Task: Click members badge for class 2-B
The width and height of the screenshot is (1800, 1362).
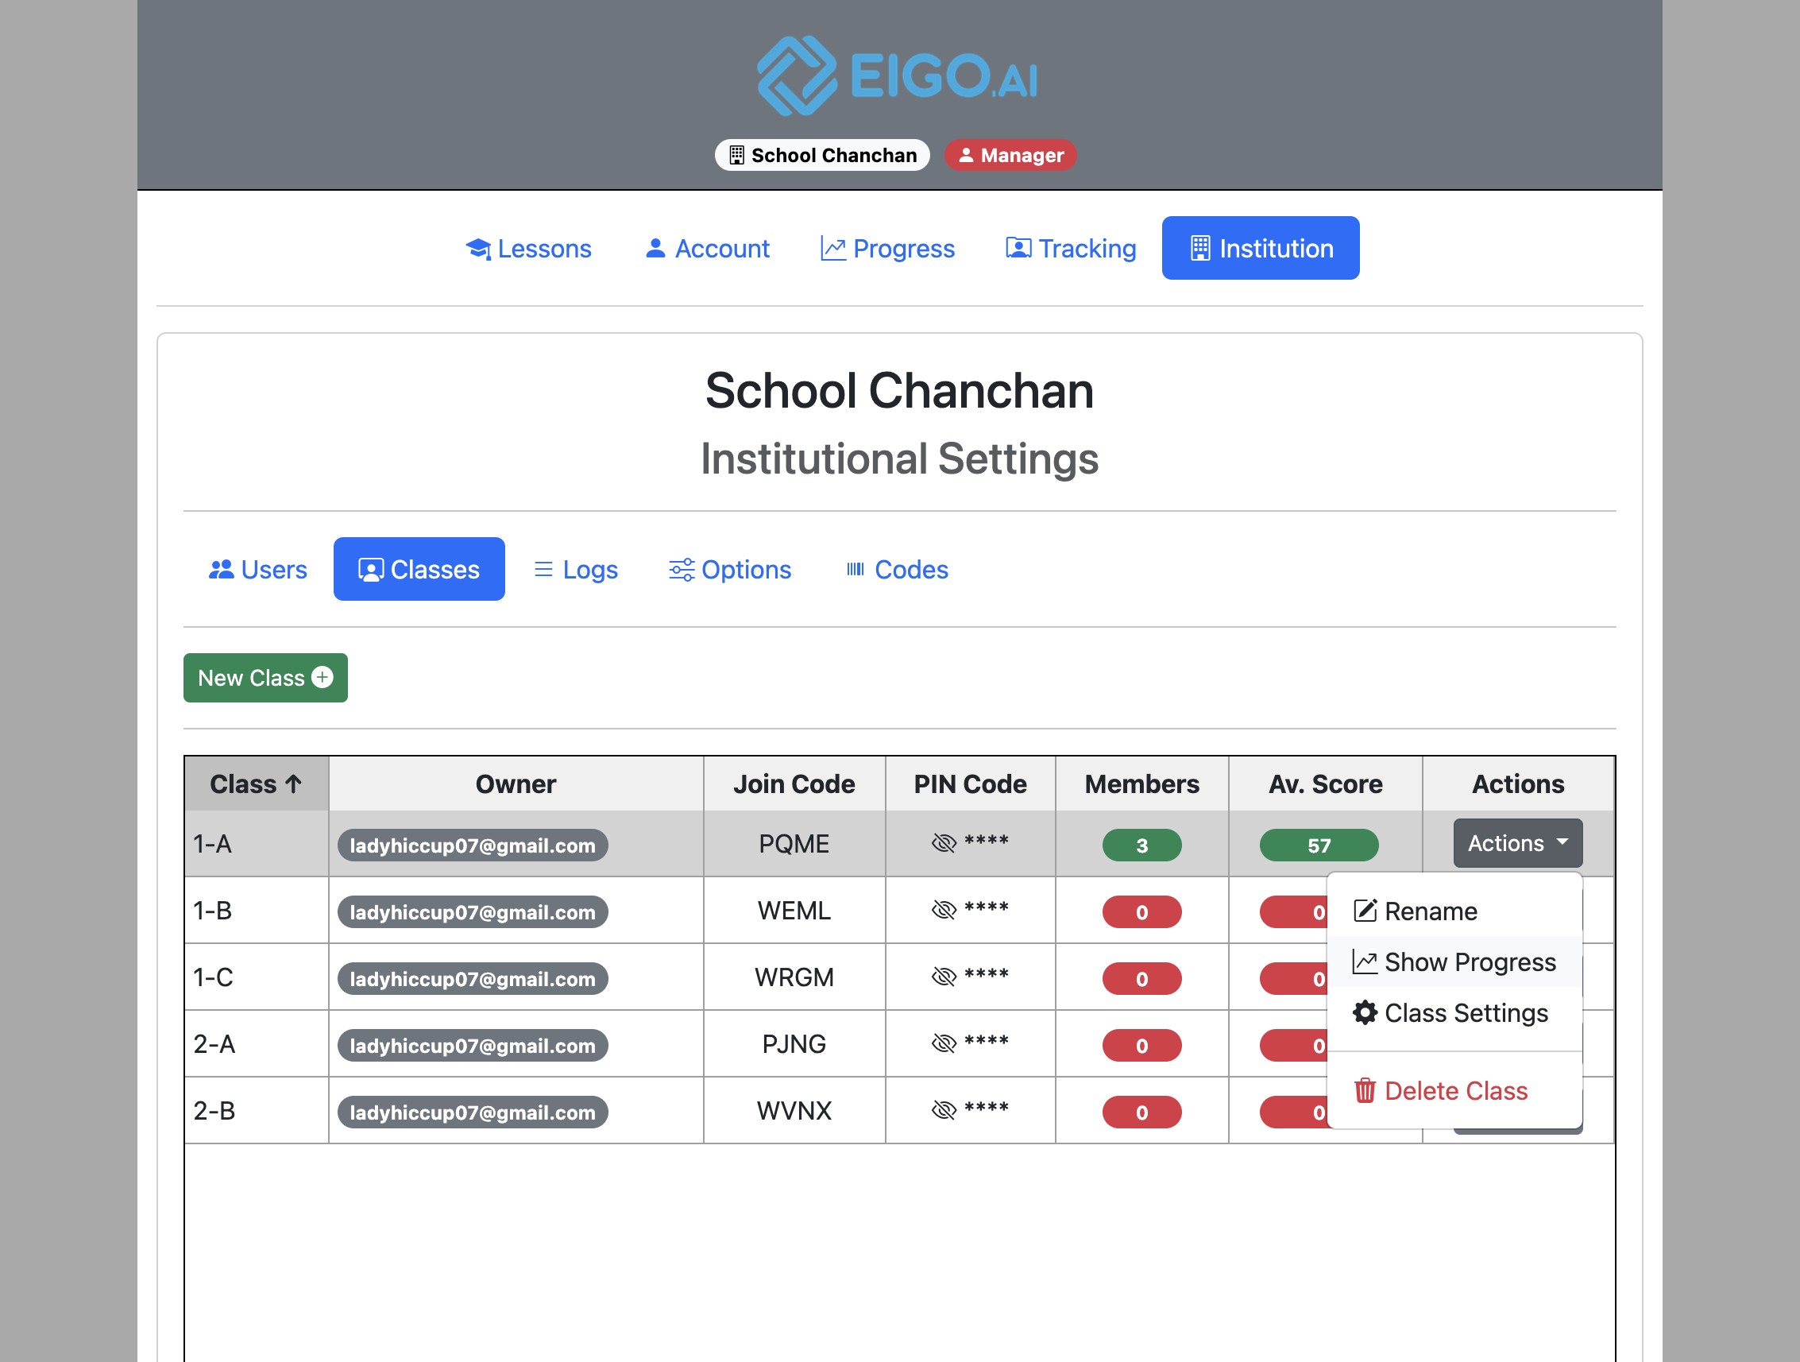Action: click(x=1141, y=1112)
